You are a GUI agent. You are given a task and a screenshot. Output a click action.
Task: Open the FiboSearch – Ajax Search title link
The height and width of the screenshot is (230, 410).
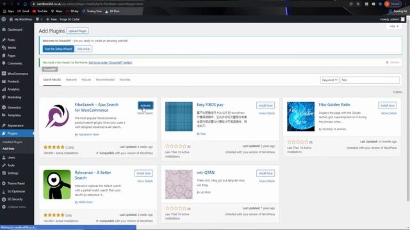[97, 107]
